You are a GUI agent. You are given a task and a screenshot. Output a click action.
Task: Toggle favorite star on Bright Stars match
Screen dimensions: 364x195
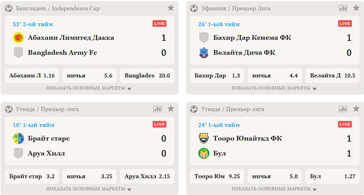click(x=171, y=109)
